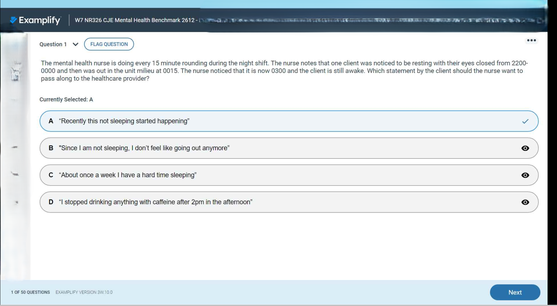Click the Examplify logo icon
Screen dimensions: 557x306
point(14,20)
